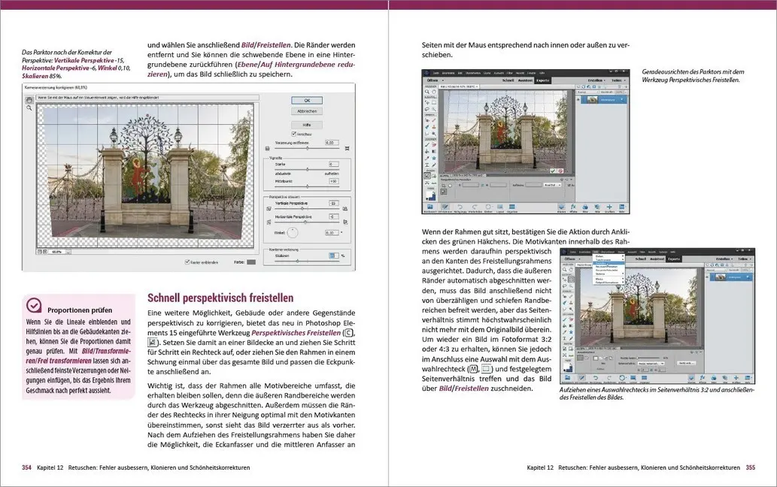The width and height of the screenshot is (777, 487).
Task: Click the Hilfe button in the dialog
Action: [x=307, y=125]
